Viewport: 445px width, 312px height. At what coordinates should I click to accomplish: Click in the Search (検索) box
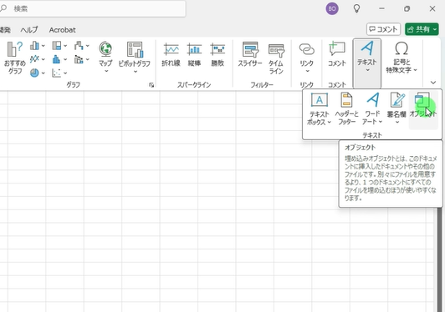(93, 9)
